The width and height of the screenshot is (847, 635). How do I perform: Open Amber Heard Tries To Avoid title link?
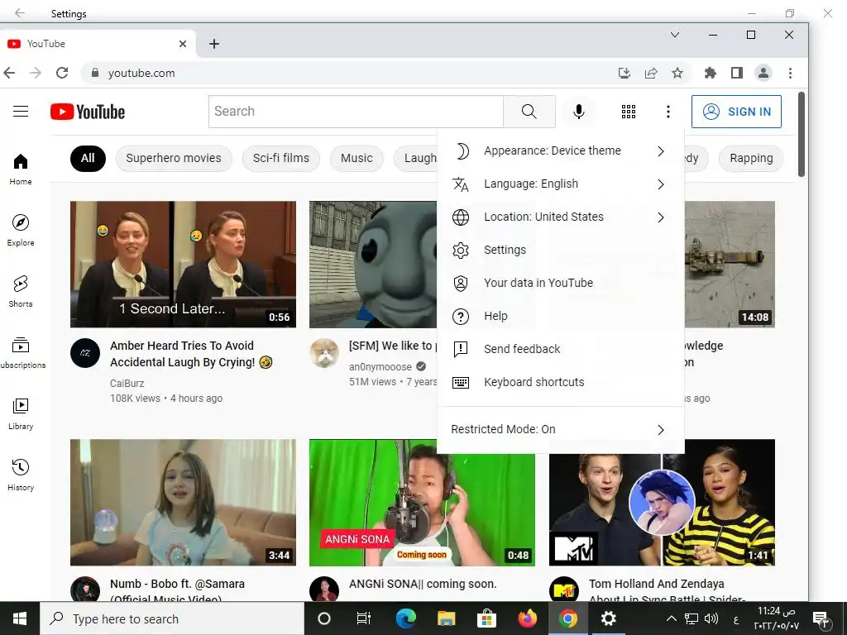click(191, 354)
